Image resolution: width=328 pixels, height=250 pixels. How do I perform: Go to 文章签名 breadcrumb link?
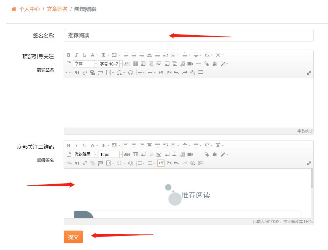(x=57, y=9)
